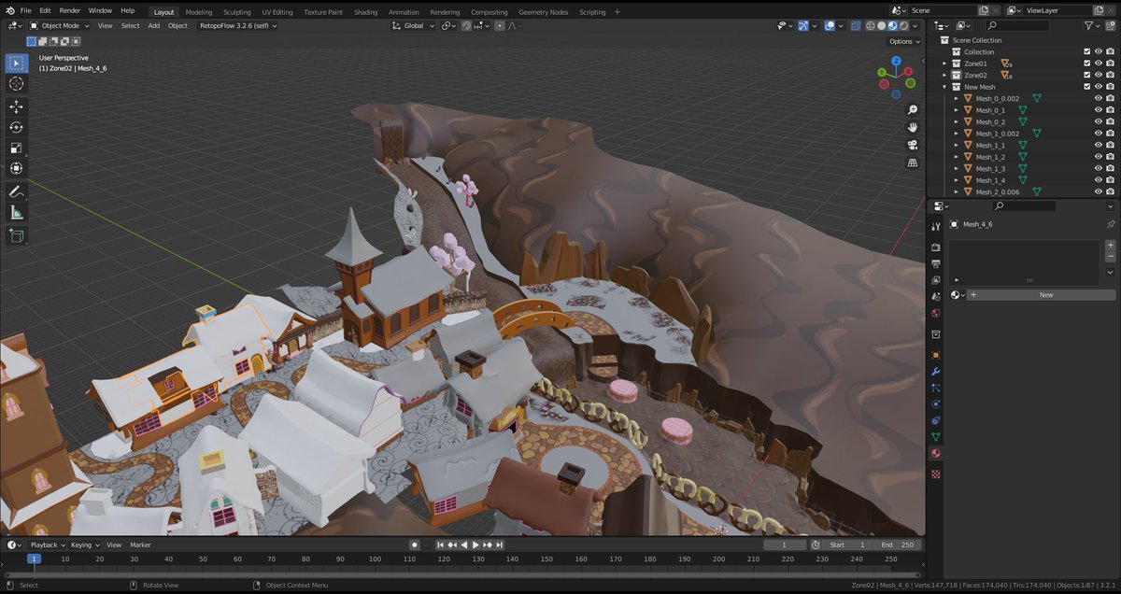The width and height of the screenshot is (1121, 594).
Task: Select Material Preview shading sphere
Action: tap(892, 25)
